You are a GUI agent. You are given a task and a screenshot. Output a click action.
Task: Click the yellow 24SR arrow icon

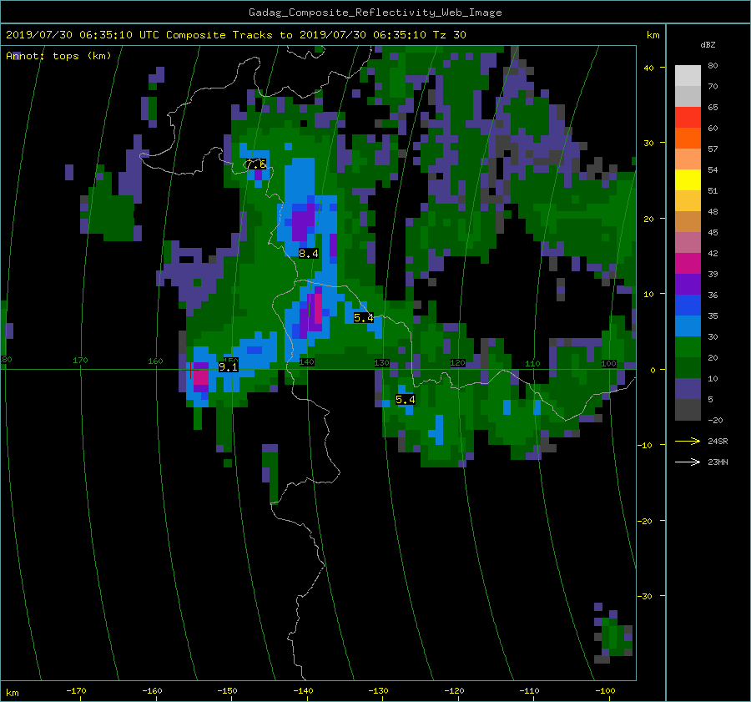688,442
